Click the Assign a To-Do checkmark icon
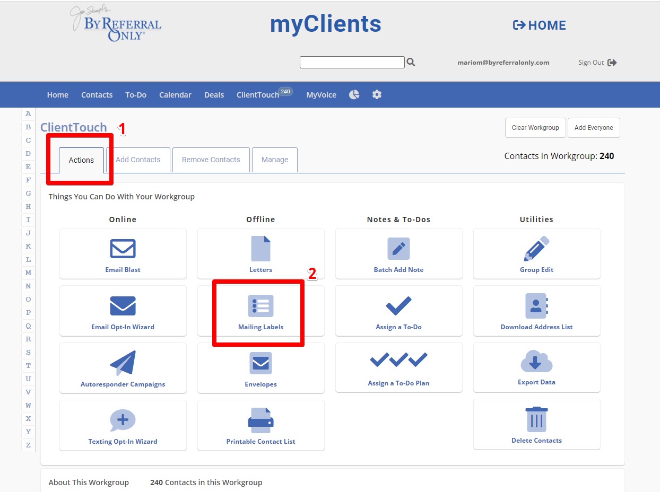Viewport: 660px width, 492px height. [x=398, y=306]
